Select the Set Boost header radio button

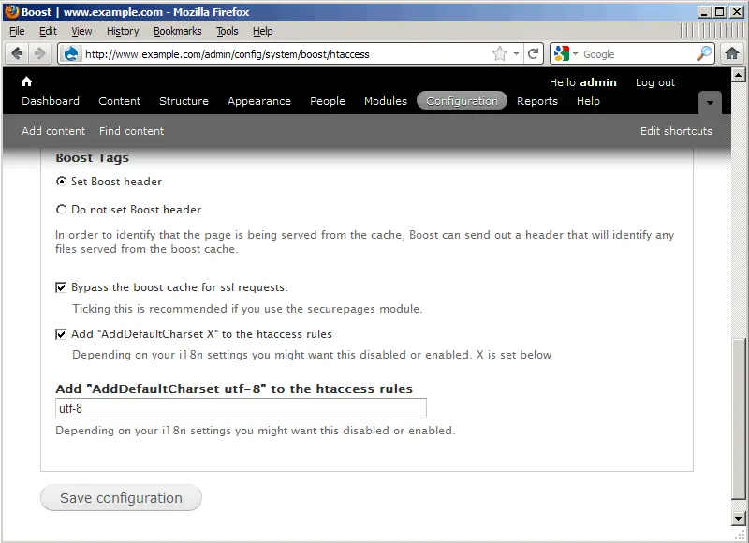[61, 182]
